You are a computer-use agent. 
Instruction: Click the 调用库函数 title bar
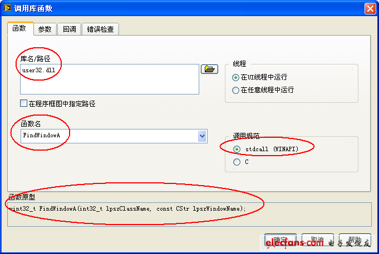click(x=184, y=8)
